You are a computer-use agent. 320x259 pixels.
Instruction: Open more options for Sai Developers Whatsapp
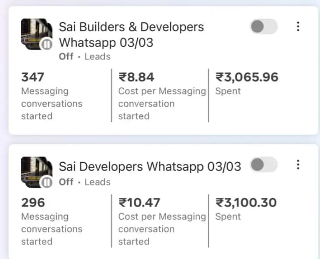(298, 165)
